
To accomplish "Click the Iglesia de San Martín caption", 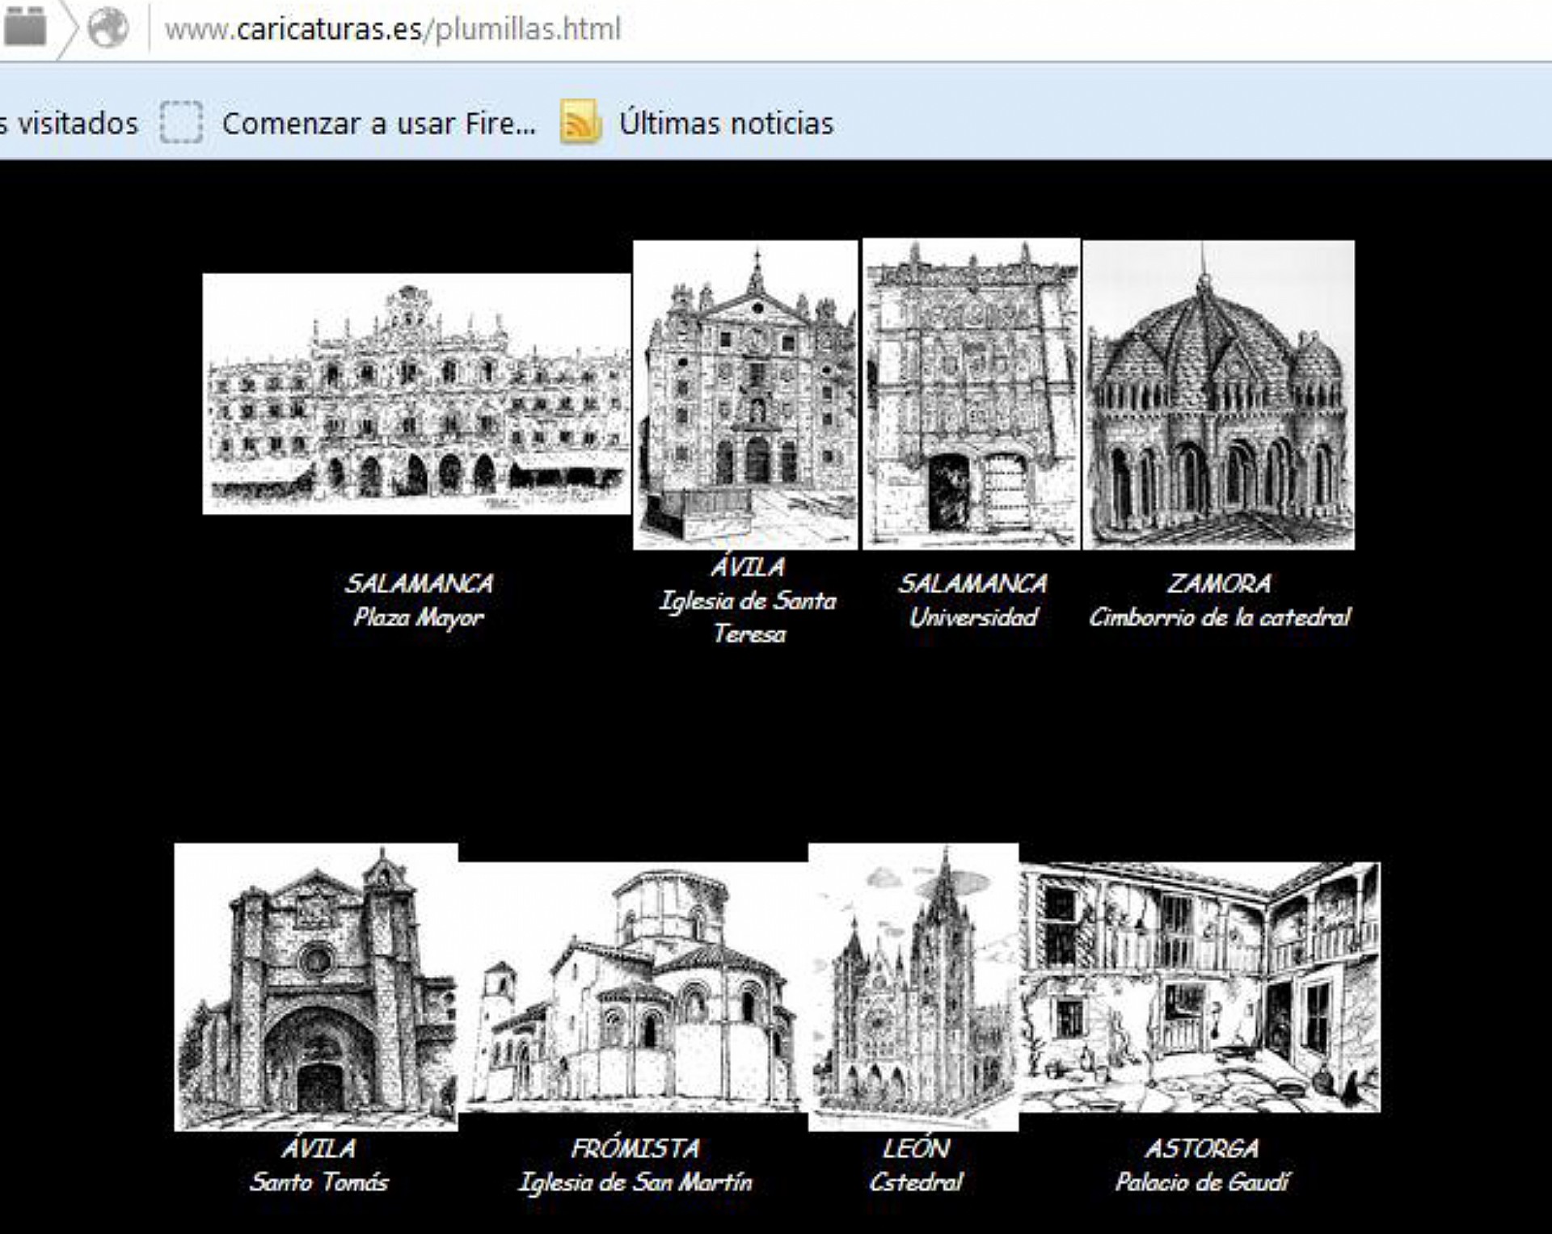I will 635,1182.
